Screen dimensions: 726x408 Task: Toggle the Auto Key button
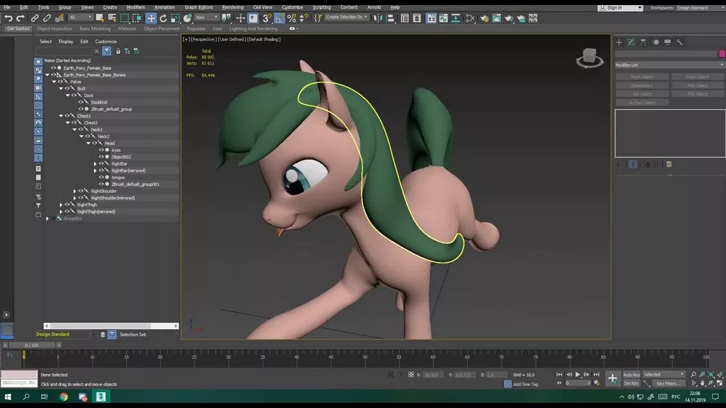[x=631, y=375]
